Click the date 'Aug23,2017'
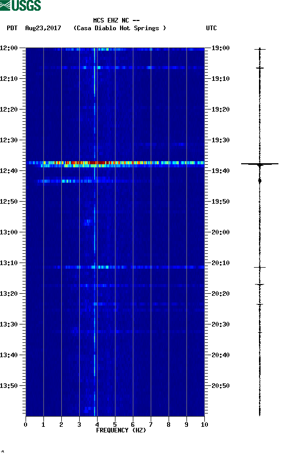Viewport: 282px width, 457px height. 43,28
